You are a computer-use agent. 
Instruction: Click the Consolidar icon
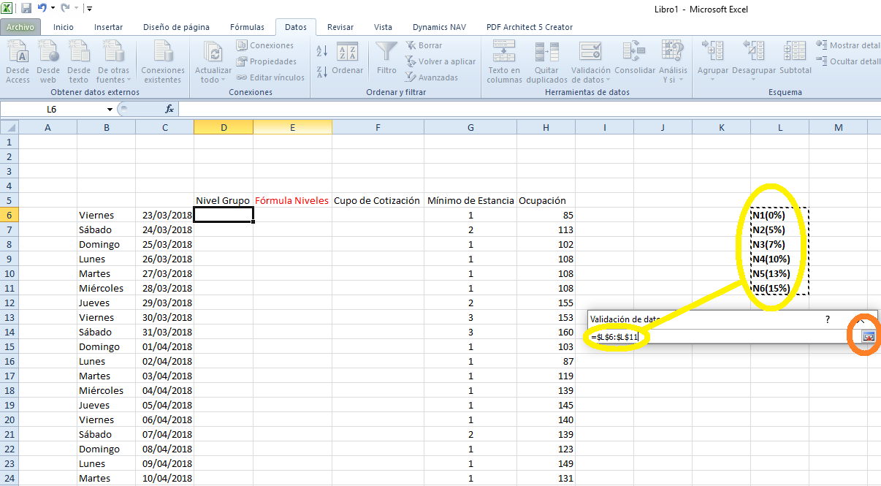coord(634,53)
